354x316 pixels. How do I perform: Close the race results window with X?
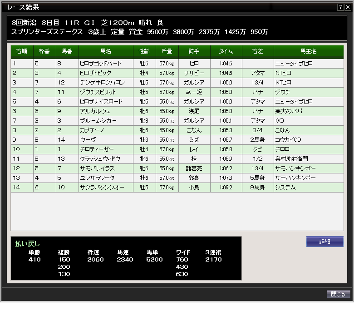pos(348,7)
